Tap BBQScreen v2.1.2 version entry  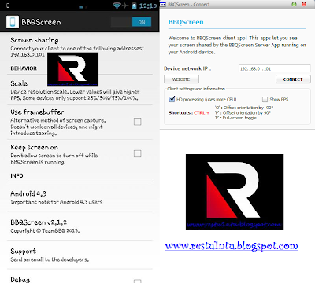(80, 226)
